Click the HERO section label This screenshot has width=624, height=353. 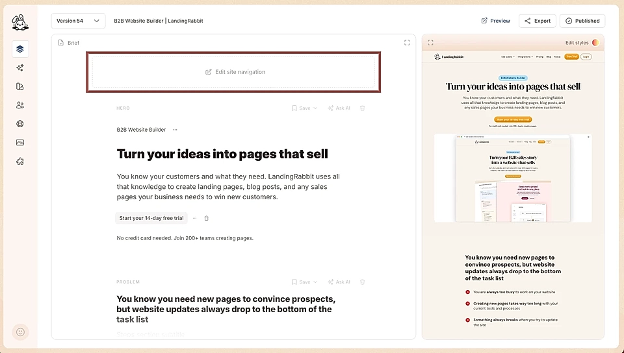pyautogui.click(x=123, y=108)
